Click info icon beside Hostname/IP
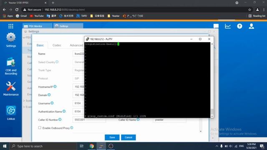The height and width of the screenshot is (150, 267). (55, 87)
